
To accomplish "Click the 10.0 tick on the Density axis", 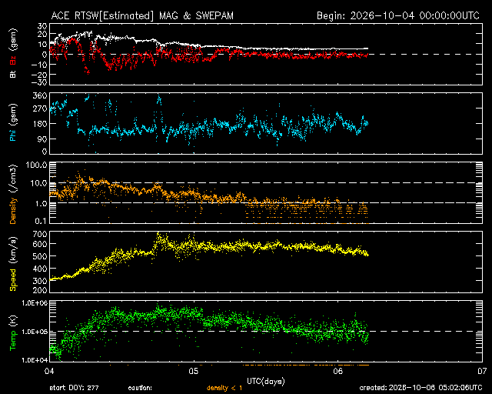I will [38, 183].
